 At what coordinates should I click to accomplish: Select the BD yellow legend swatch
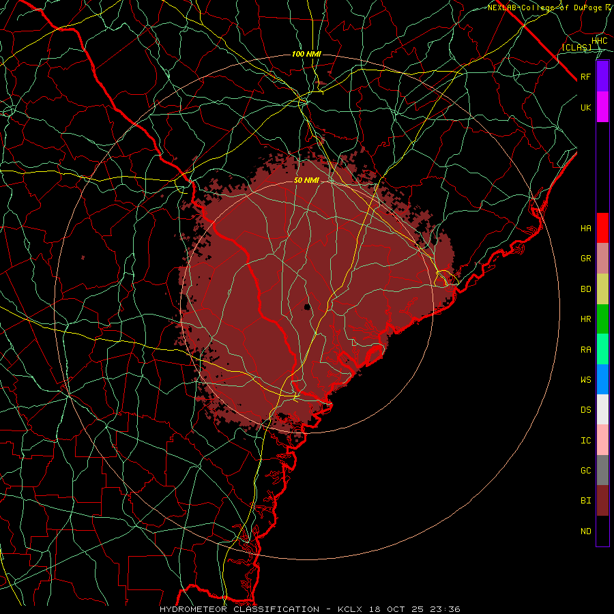point(602,289)
